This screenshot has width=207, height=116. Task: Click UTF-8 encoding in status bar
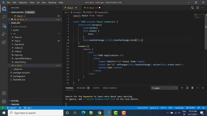tap(163, 108)
